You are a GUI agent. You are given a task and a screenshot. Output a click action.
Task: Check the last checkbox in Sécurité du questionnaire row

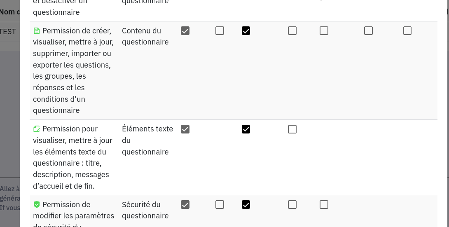tap(324, 205)
